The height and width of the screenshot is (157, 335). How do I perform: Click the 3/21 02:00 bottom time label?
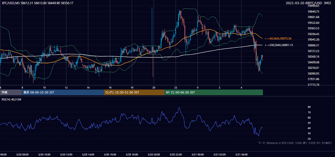click(219, 155)
